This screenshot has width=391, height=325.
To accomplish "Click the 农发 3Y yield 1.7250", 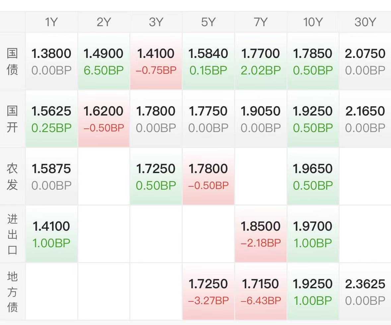I will point(156,169).
